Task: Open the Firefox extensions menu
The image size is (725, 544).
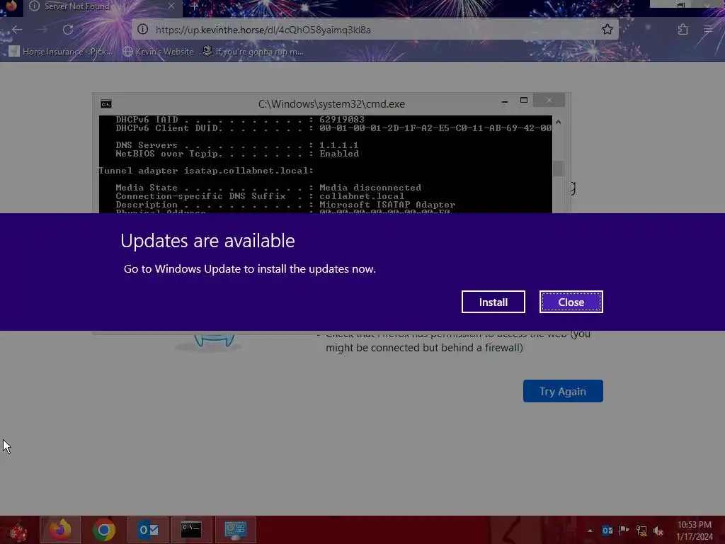Action: click(x=683, y=30)
